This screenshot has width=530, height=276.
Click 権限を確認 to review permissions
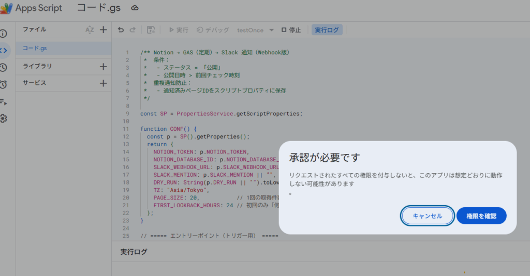(481, 216)
